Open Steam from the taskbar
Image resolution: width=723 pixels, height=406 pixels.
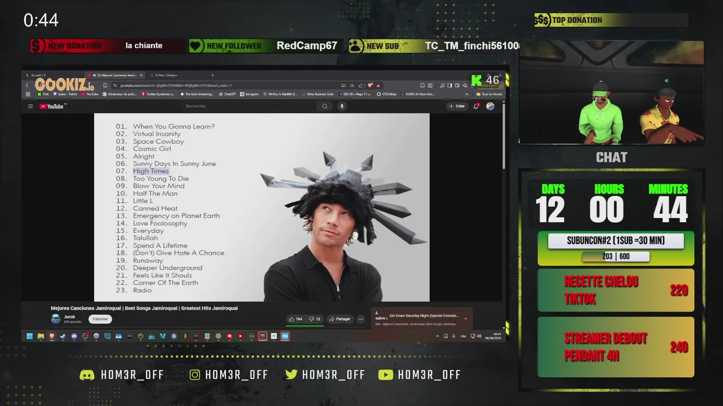click(63, 336)
